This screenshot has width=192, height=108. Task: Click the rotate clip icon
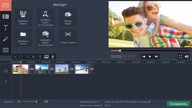coord(21,57)
